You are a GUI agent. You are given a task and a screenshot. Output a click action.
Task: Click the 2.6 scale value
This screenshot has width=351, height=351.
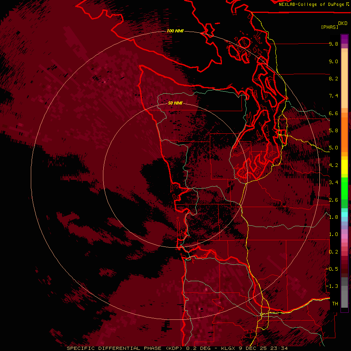pyautogui.click(x=333, y=200)
